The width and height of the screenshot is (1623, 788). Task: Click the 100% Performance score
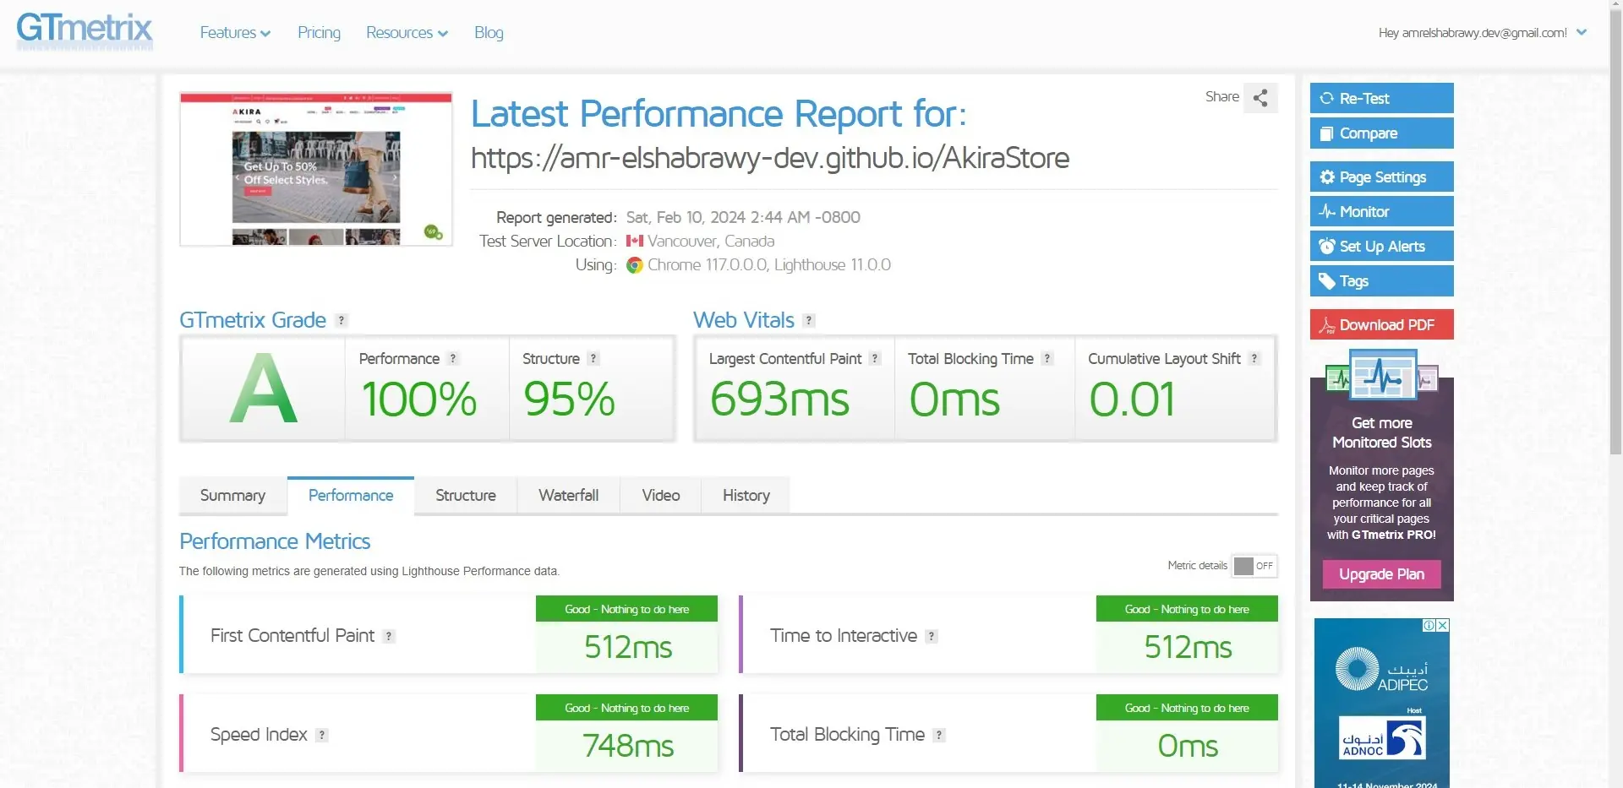pyautogui.click(x=419, y=399)
